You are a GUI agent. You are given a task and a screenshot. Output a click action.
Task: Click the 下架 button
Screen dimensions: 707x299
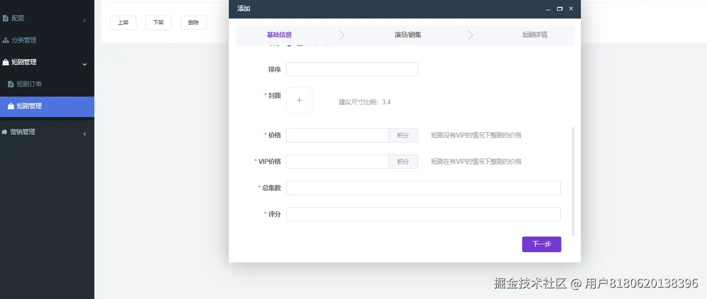(x=158, y=22)
